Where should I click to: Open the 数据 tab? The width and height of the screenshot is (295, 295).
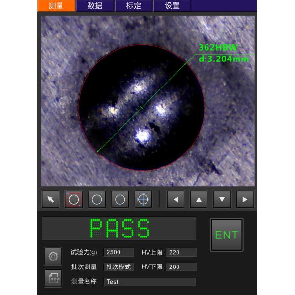95,6
